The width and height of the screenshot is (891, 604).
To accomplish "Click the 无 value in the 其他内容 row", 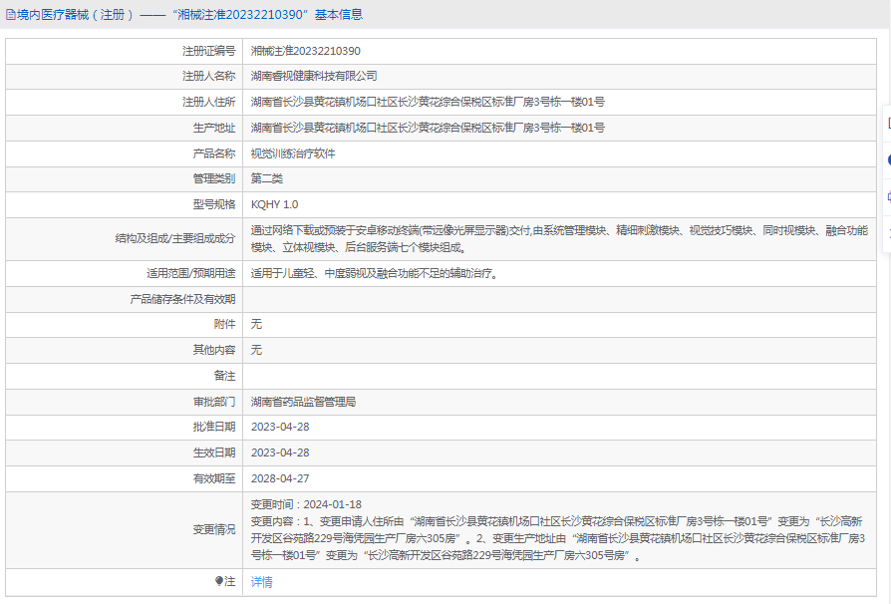I will pyautogui.click(x=257, y=350).
